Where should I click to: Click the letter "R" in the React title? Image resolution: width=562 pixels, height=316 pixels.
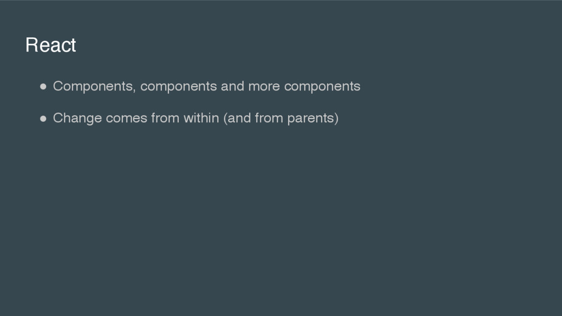tap(31, 45)
